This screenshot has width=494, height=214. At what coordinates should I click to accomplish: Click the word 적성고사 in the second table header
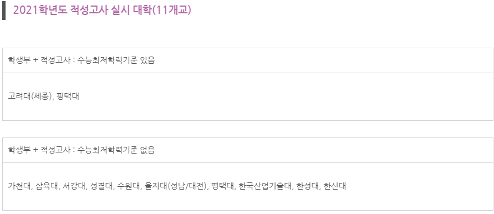pyautogui.click(x=54, y=150)
